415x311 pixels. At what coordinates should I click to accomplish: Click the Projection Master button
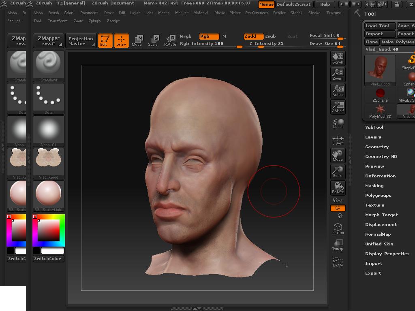tap(81, 41)
